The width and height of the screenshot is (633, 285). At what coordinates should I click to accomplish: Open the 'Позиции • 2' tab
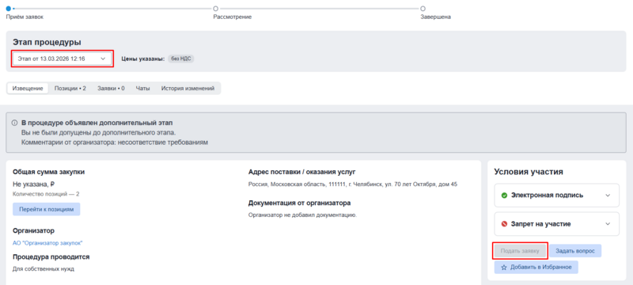pos(70,89)
